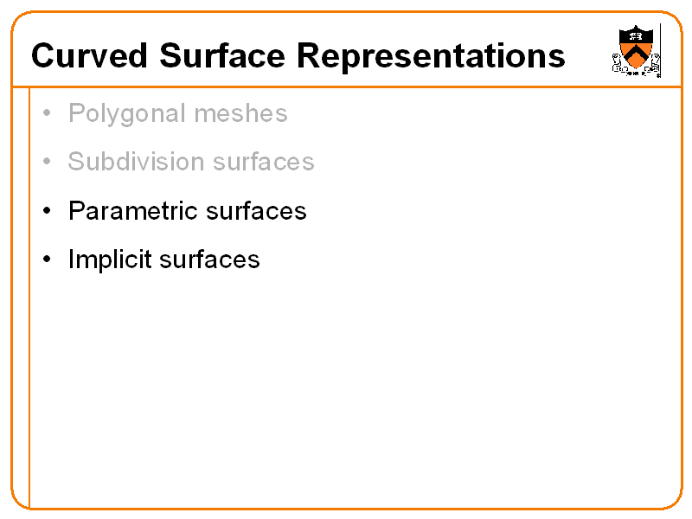Screen dimensions: 692x519
Task: Click the orange vertical line on left edge
Action: click(29, 346)
